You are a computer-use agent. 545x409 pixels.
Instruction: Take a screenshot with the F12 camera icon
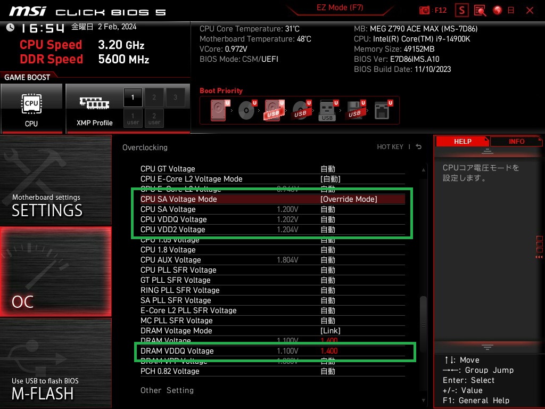coord(424,11)
